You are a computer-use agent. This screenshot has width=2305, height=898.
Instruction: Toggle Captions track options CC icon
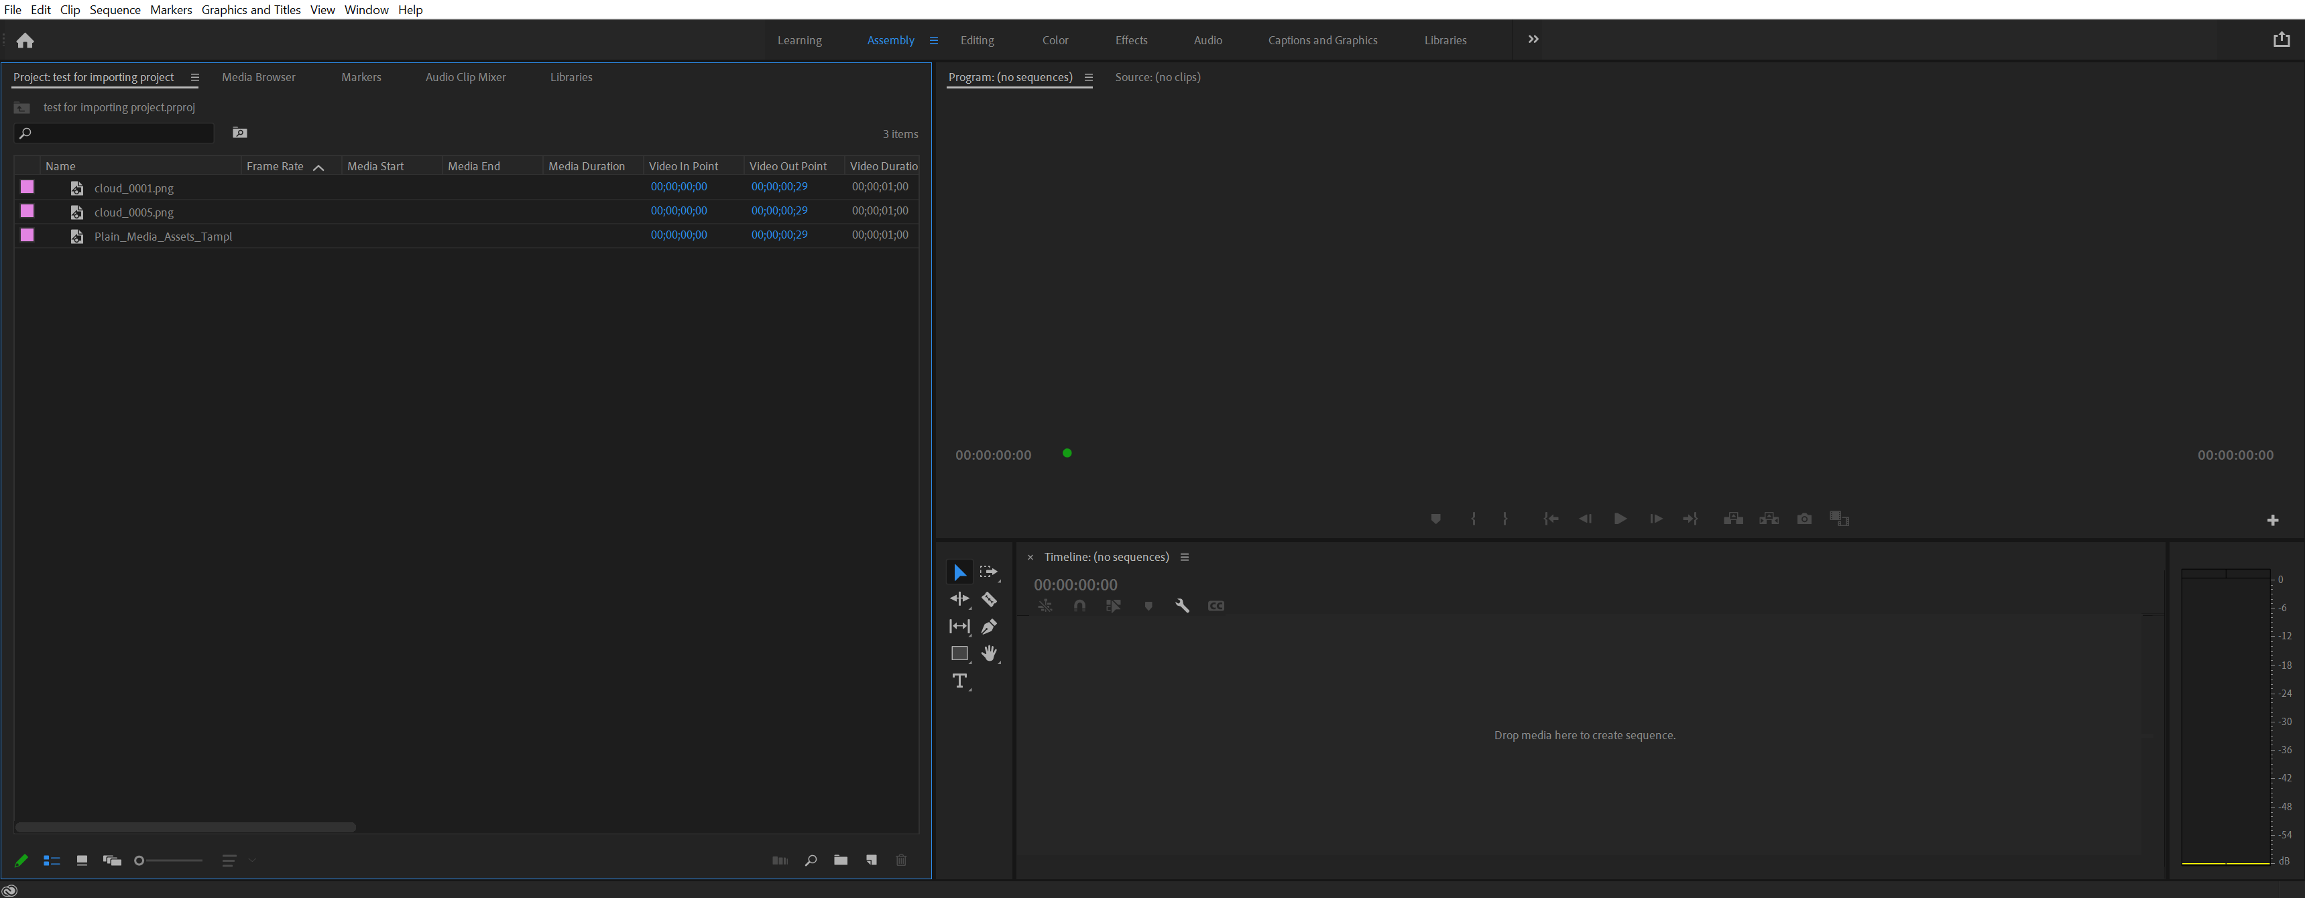pos(1216,606)
